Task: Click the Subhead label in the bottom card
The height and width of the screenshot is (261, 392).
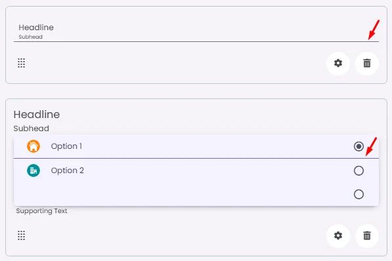Action: (32, 129)
